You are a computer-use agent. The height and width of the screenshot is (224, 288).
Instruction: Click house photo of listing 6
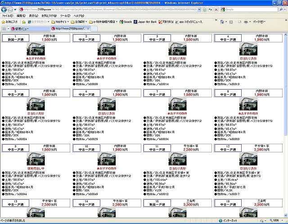(x=107, y=104)
